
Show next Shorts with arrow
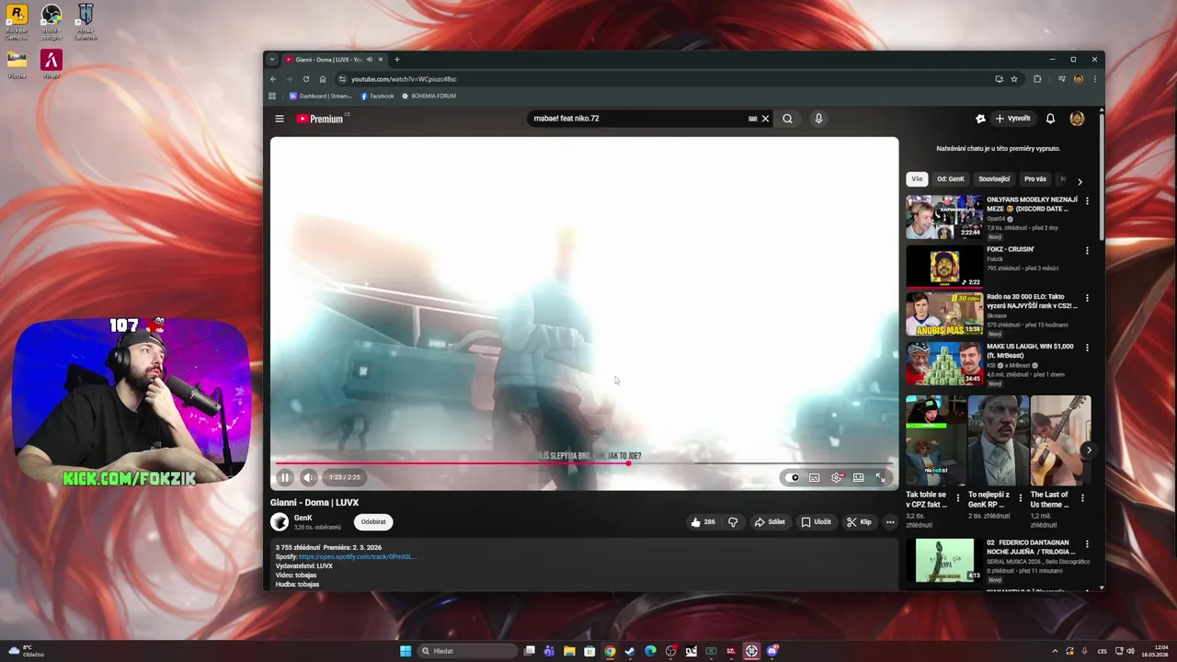[1088, 450]
